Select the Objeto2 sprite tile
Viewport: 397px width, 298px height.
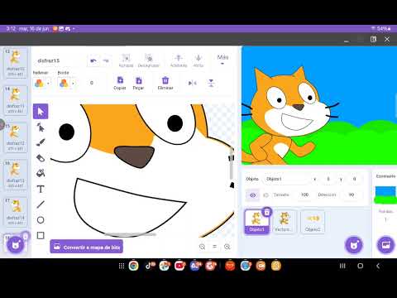[x=313, y=222]
